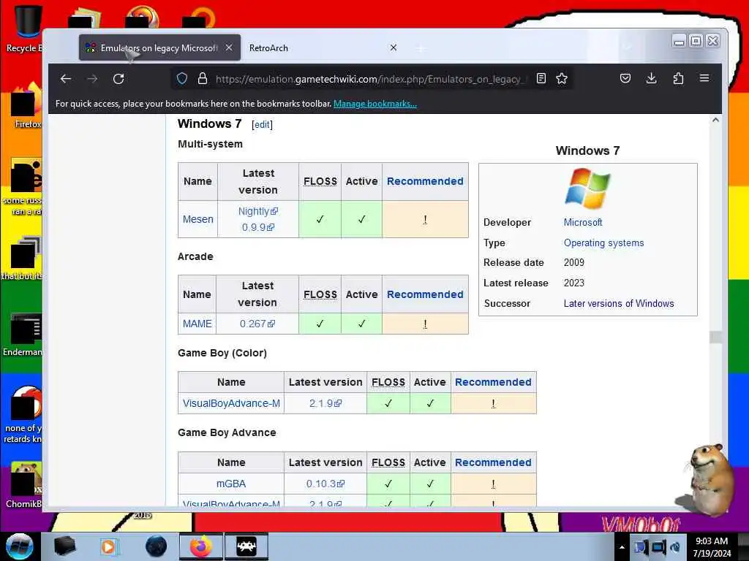Reload the page with the refresh icon
The height and width of the screenshot is (561, 749).
coord(118,79)
